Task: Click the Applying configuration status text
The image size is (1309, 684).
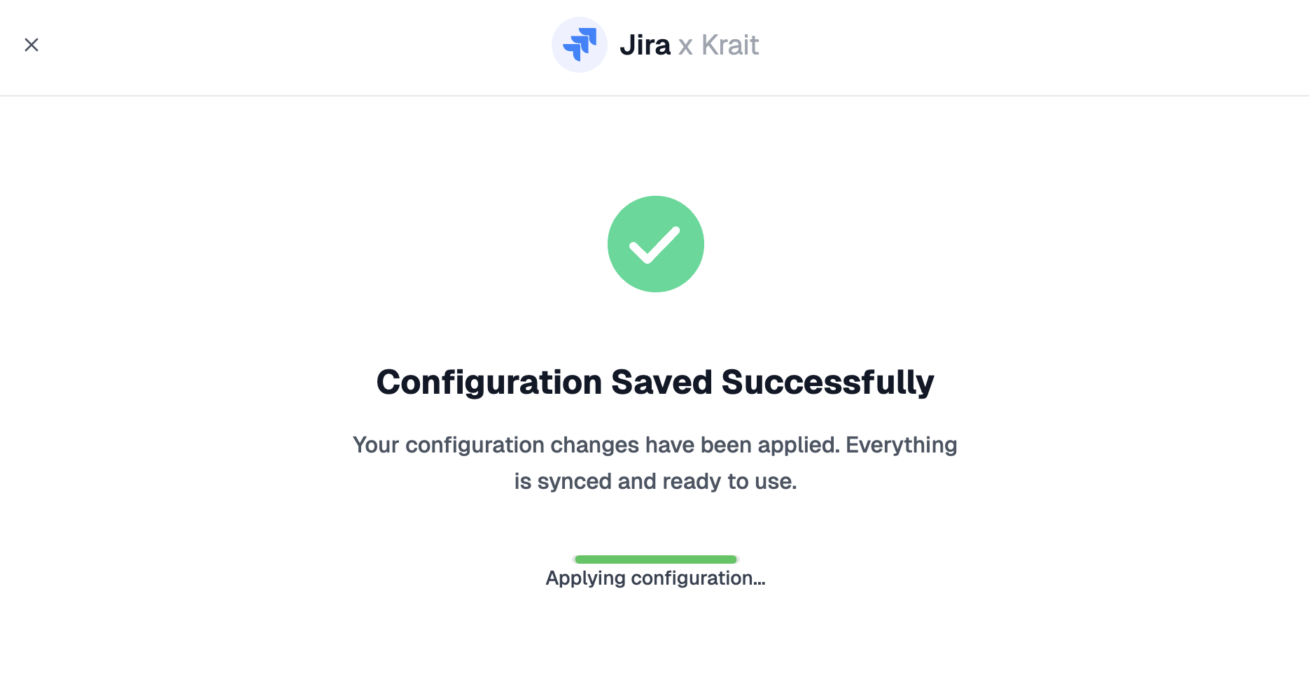Action: point(655,578)
